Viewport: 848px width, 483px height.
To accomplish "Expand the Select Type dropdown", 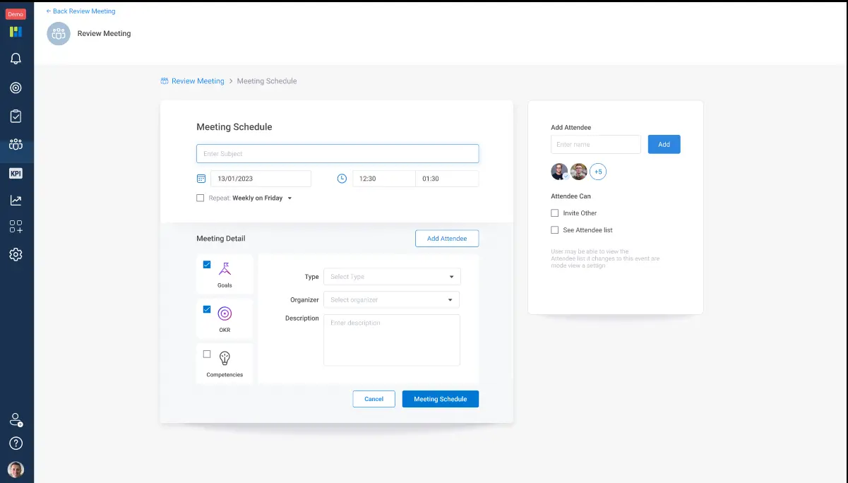I will pos(392,277).
